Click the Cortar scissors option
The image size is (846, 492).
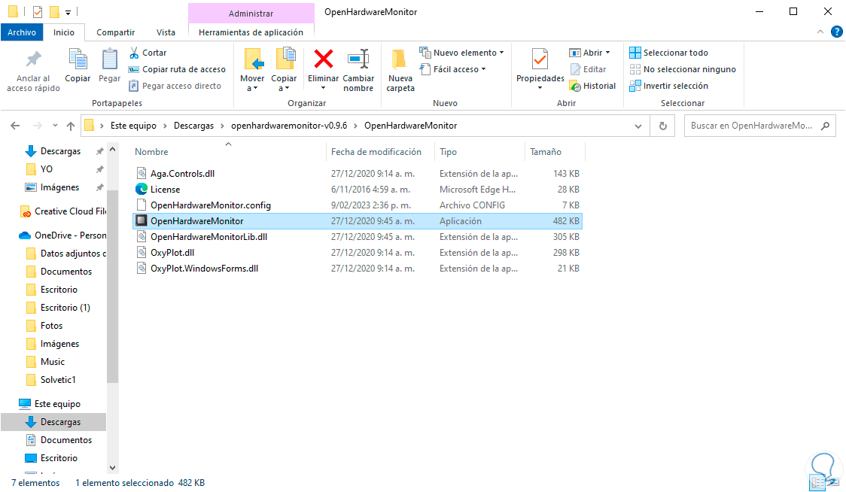click(x=148, y=53)
